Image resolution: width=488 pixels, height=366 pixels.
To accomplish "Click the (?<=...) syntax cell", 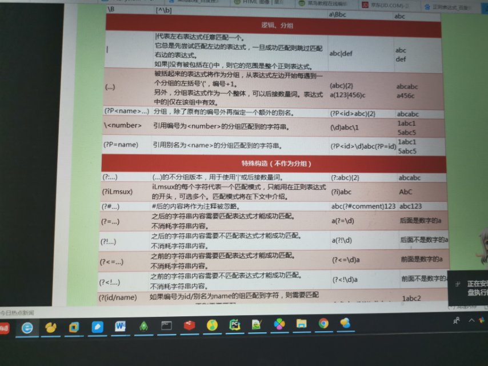I will [111, 262].
